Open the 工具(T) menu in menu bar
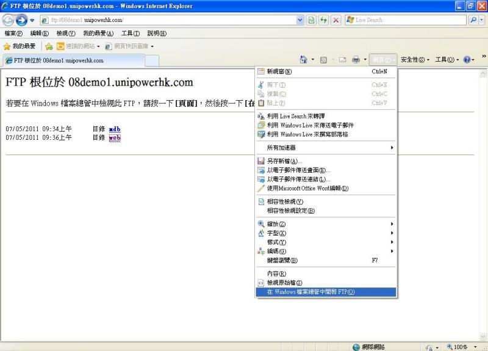 click(131, 34)
